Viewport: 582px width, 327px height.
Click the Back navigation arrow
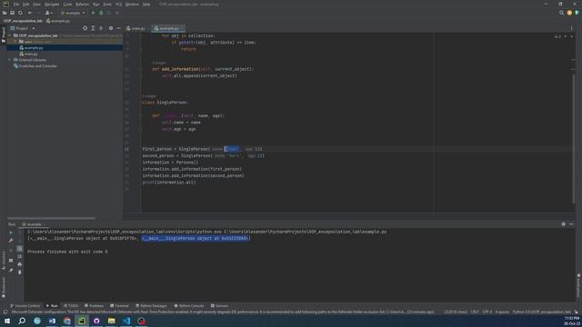pos(30,13)
